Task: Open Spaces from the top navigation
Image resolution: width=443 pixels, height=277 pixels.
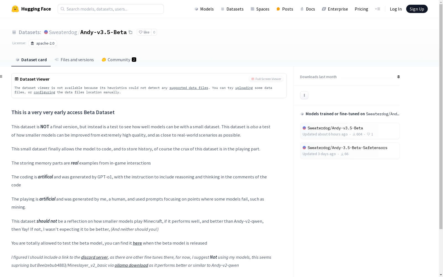Action: pyautogui.click(x=260, y=9)
